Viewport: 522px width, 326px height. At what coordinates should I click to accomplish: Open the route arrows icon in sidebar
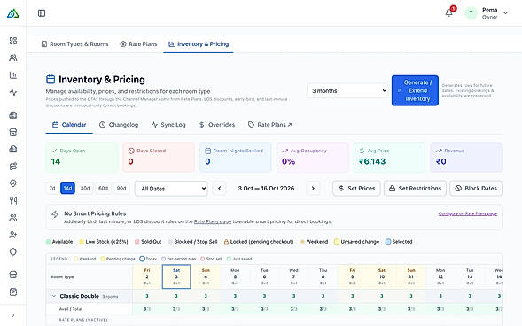click(13, 166)
